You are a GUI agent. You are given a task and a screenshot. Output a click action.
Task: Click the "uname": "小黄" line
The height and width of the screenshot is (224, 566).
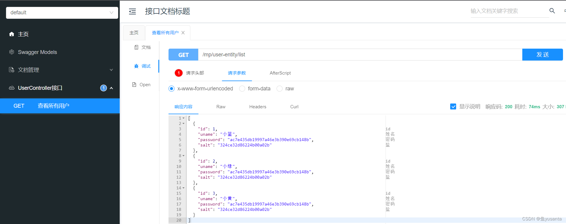coord(217,199)
